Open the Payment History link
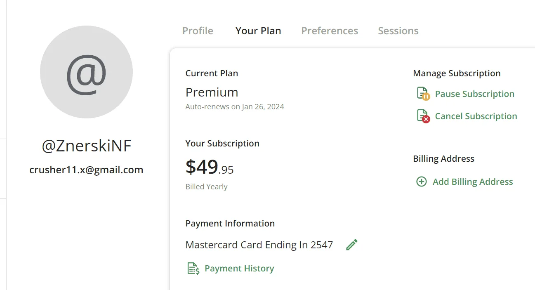Image resolution: width=535 pixels, height=290 pixels. 239,269
